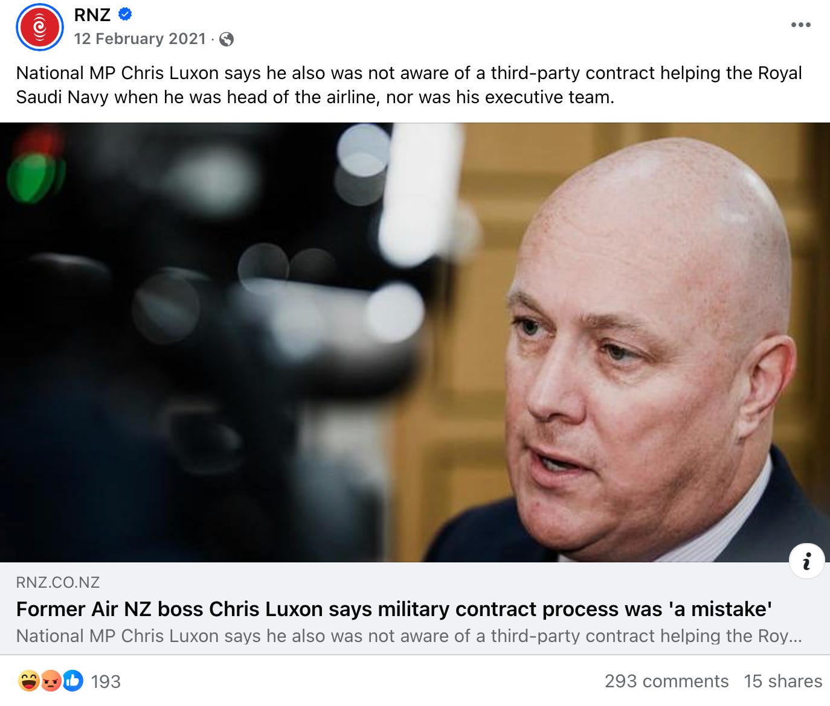The image size is (830, 706).
Task: Click the second caption line mentioning executive team
Action: point(315,97)
